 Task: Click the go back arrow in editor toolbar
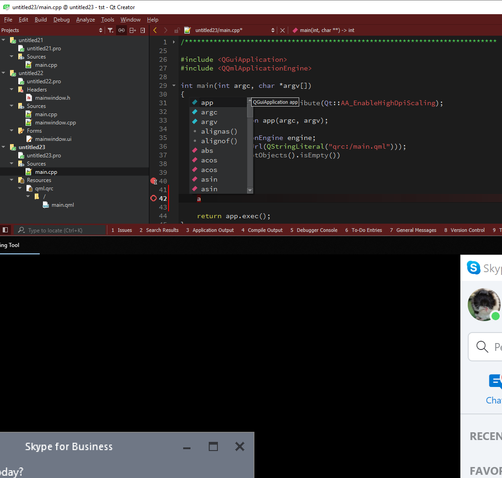[x=155, y=30]
